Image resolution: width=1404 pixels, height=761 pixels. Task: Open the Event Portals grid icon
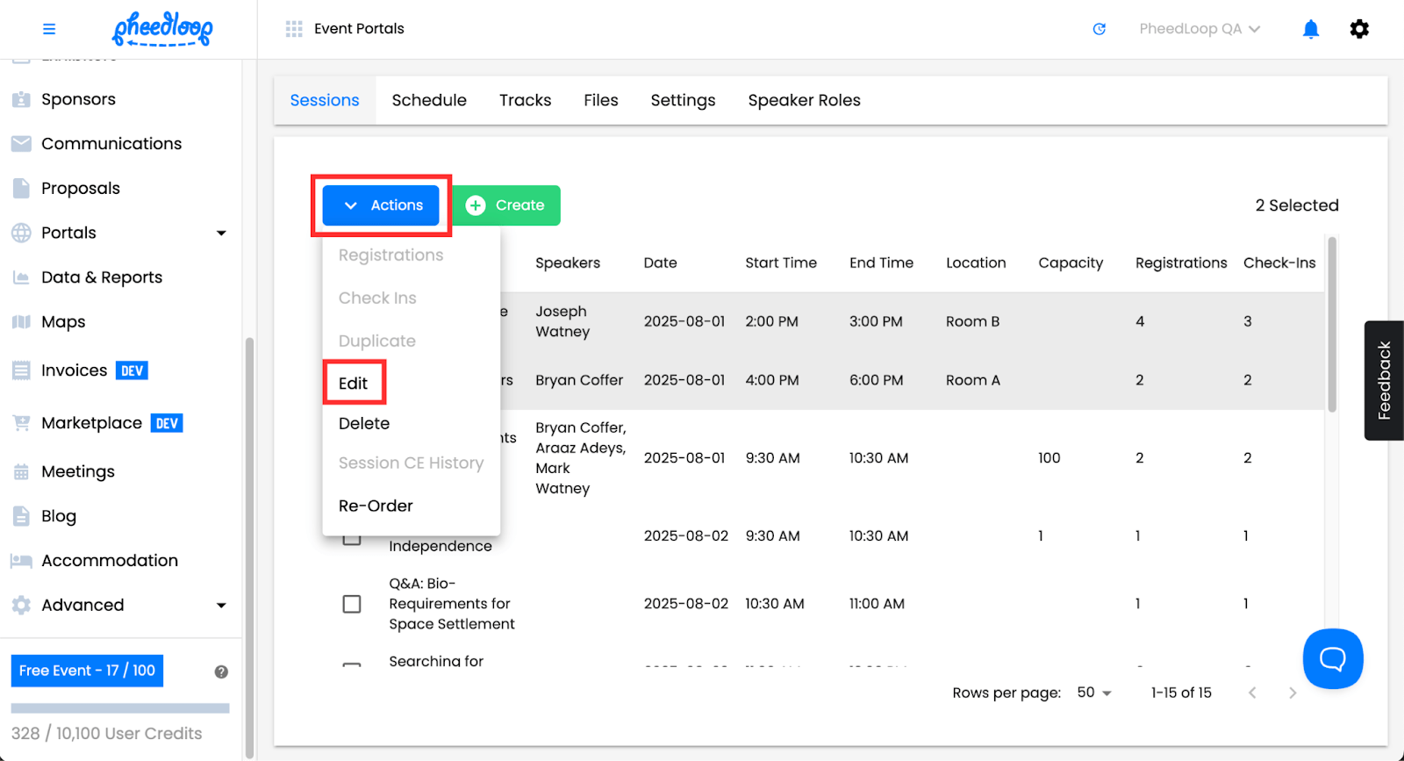[x=294, y=29]
